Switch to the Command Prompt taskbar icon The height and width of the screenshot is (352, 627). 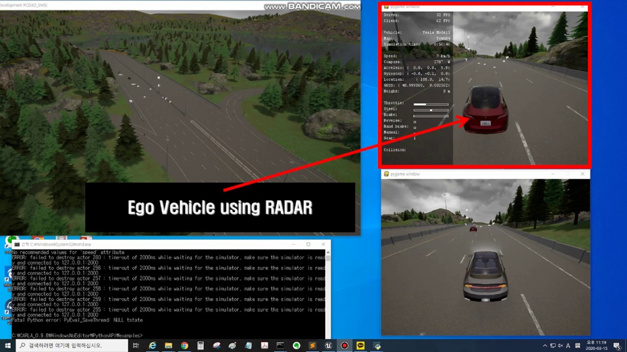coord(280,346)
